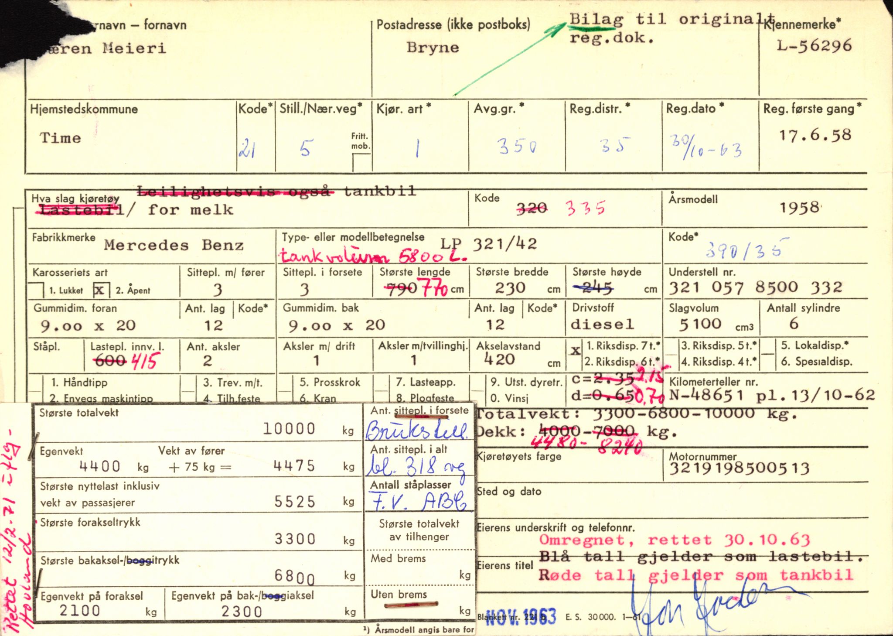Click Største bakakseltrykk 6800
893x636 pixels.
(x=295, y=577)
